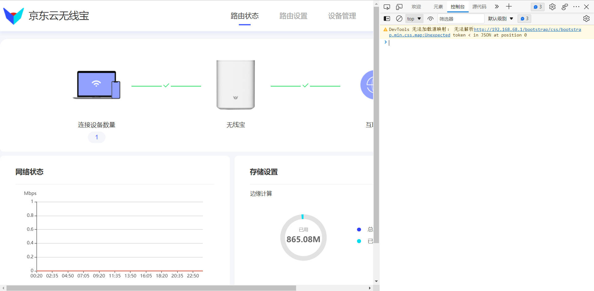Open the top frame context dropdown
This screenshot has width=594, height=291.
tap(414, 19)
